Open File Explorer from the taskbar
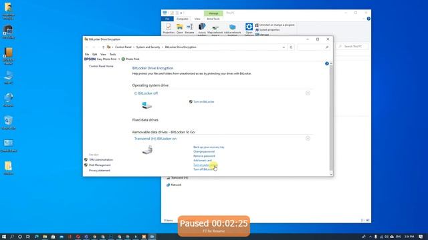The height and width of the screenshot is (240, 428). point(45,237)
